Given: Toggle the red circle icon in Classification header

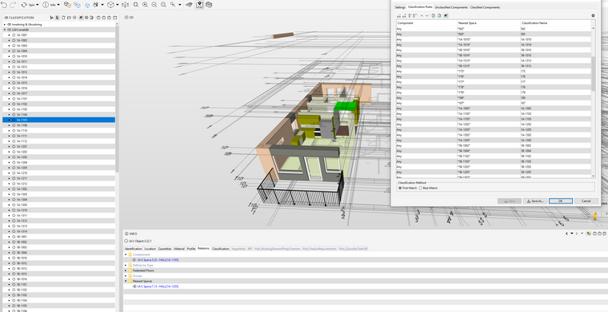Looking at the screenshot, I should point(103,18).
